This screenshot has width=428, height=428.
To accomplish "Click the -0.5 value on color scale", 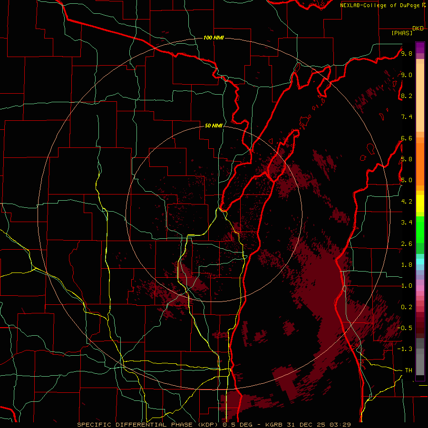I will 405,328.
